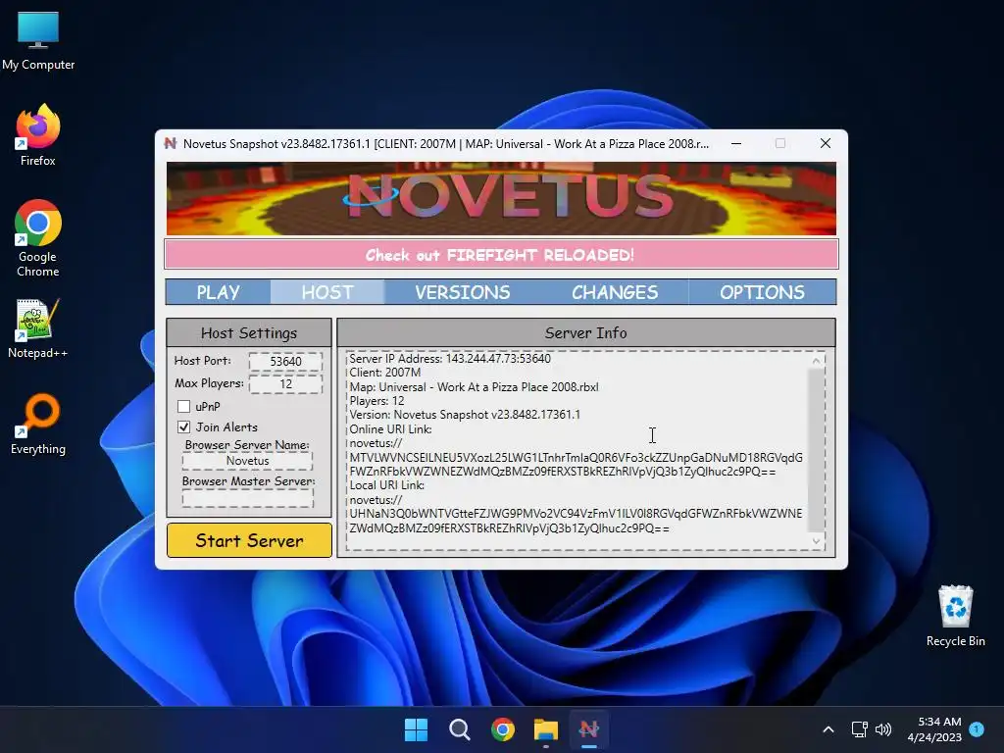This screenshot has height=753, width=1004.
Task: Open taskbar Search
Action: 459,729
